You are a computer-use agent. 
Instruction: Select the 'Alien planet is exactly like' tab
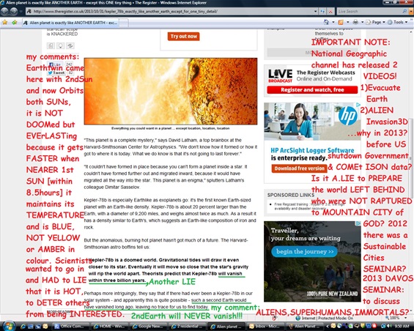pos(70,23)
